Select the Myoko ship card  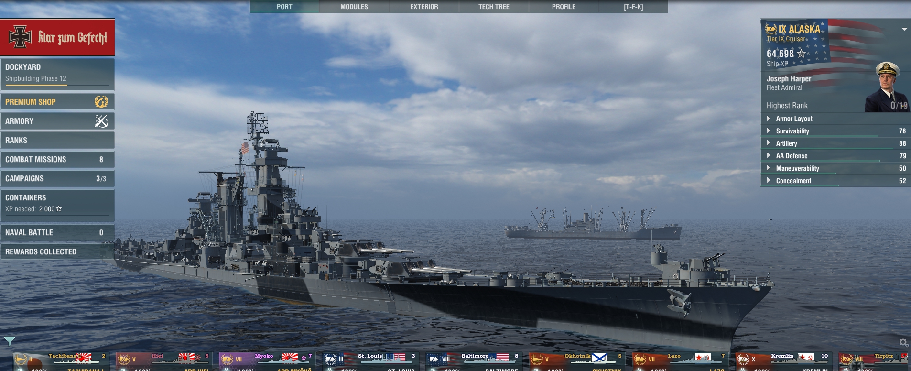tap(267, 361)
